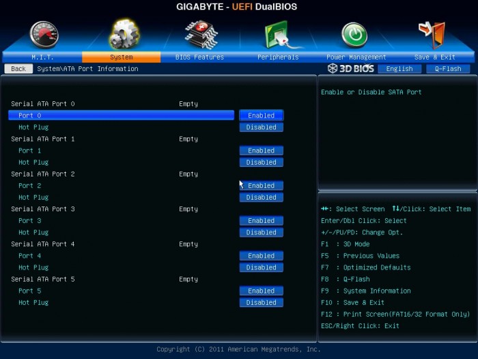Click the Serial ATA Port 2 heading
Screen dimensions: 478x359
pos(43,174)
